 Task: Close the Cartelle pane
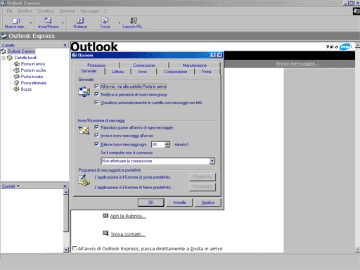(65, 45)
